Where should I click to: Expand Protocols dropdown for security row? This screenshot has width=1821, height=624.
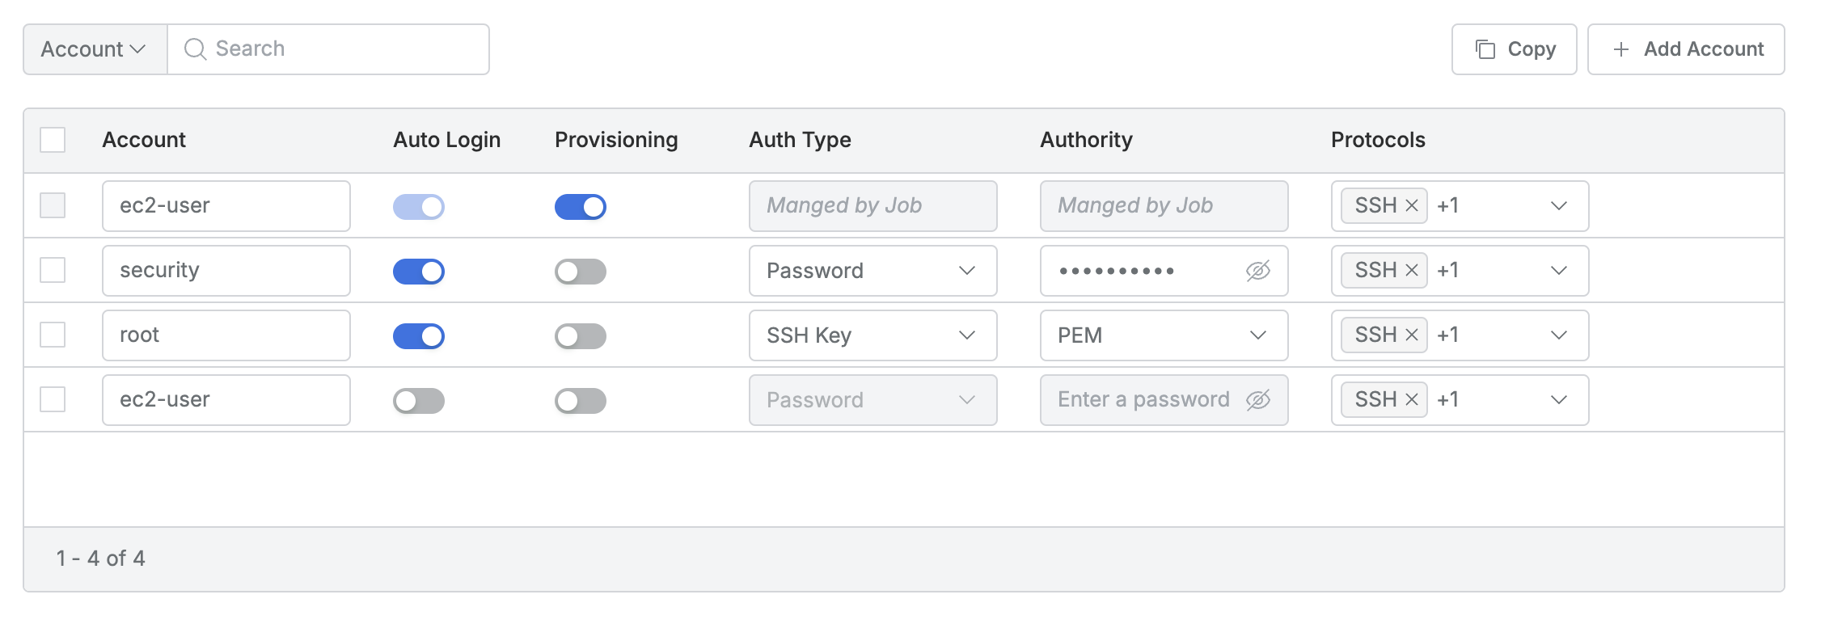point(1558,270)
